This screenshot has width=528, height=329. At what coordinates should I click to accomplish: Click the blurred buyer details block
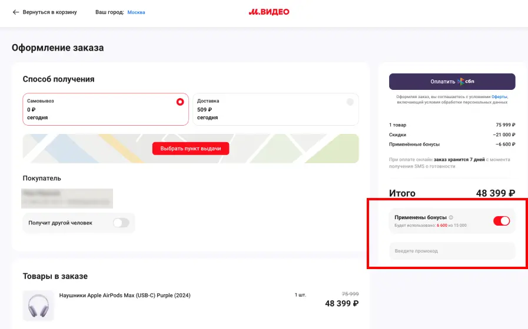tap(67, 198)
